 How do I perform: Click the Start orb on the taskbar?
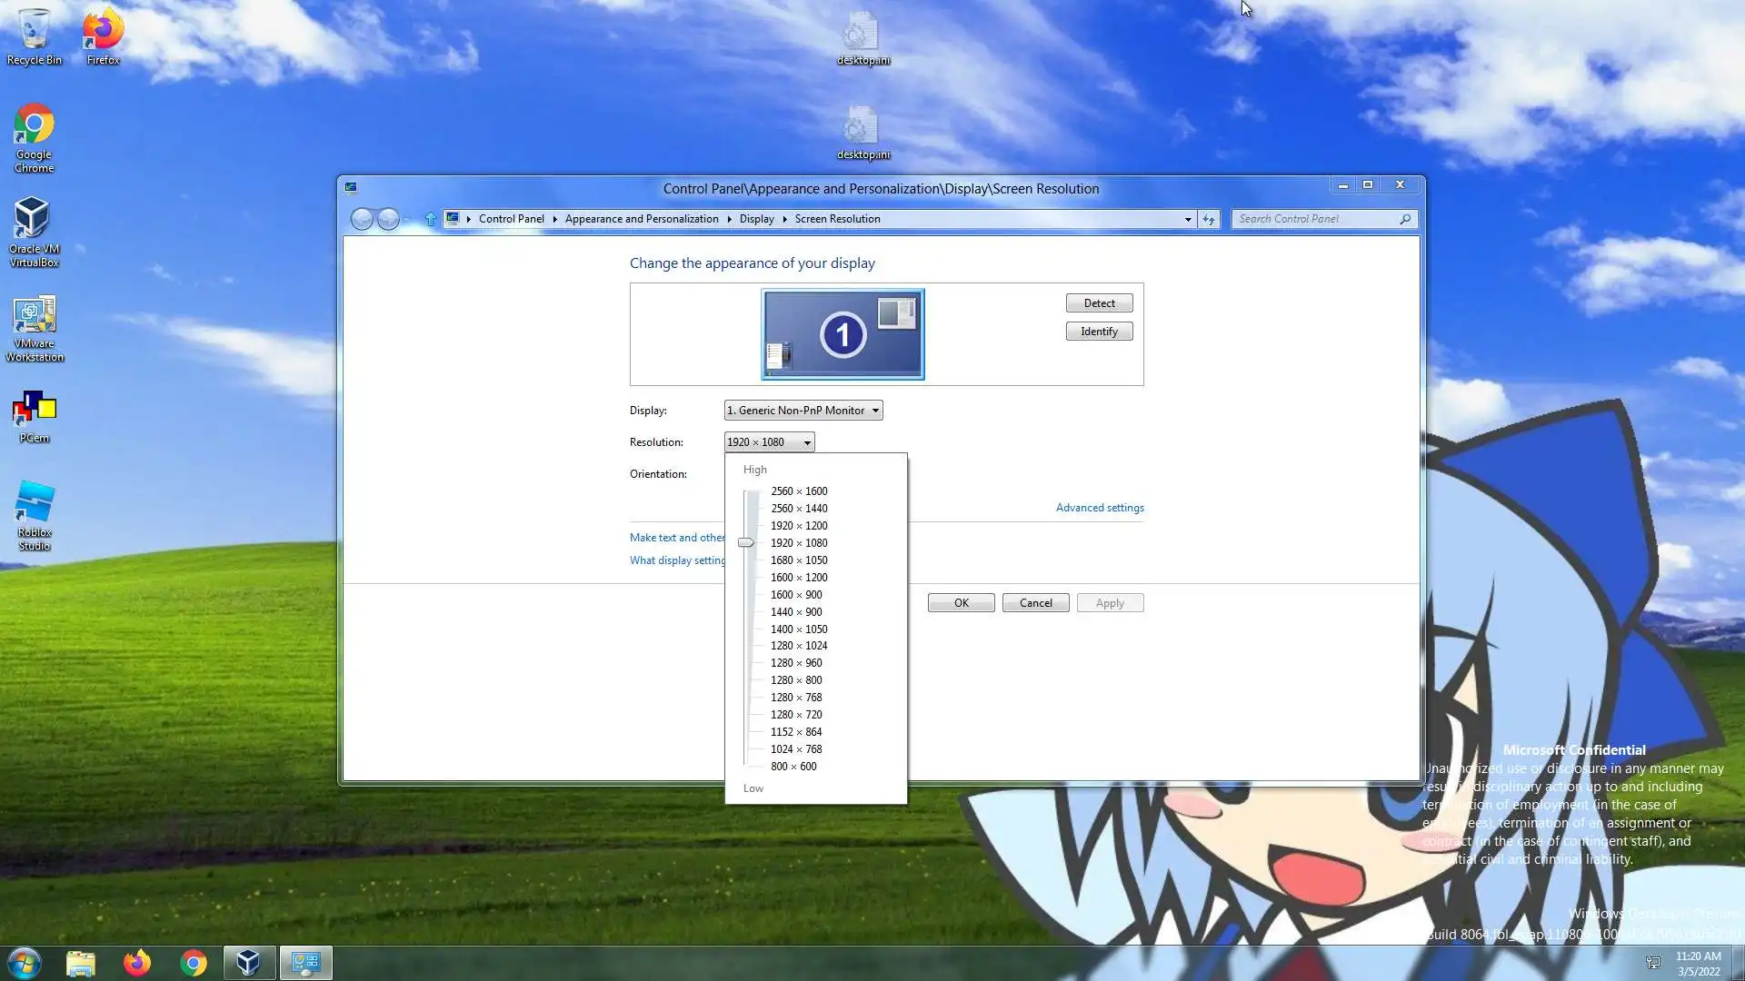(x=25, y=963)
